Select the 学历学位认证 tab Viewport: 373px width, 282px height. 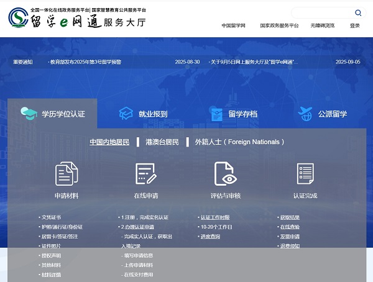tap(52, 114)
